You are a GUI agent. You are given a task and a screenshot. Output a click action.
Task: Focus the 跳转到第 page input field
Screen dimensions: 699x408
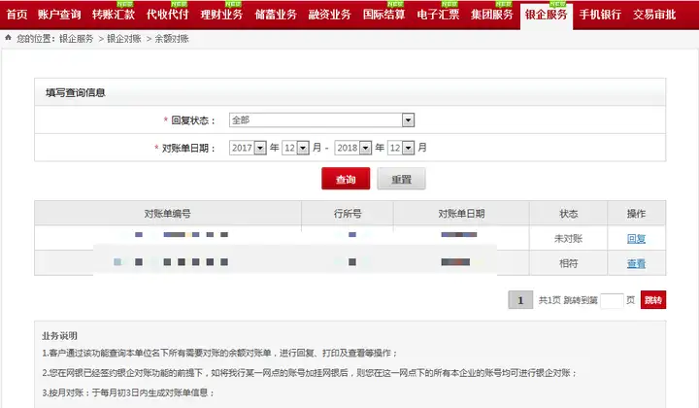612,300
